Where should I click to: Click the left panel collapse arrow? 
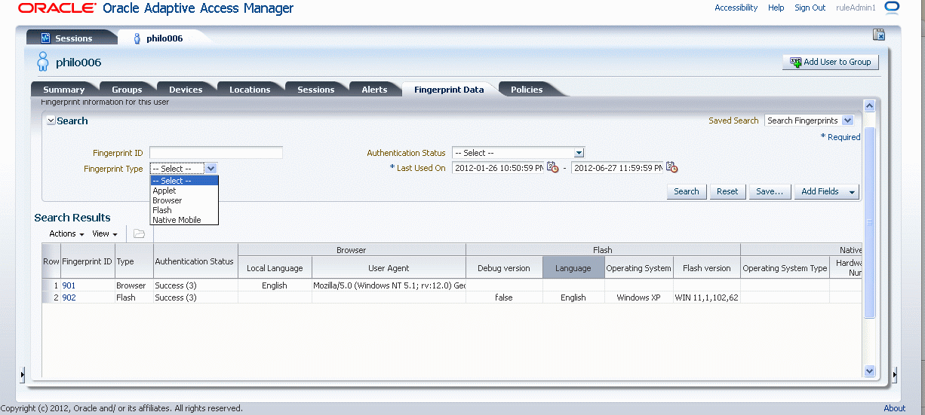22,374
